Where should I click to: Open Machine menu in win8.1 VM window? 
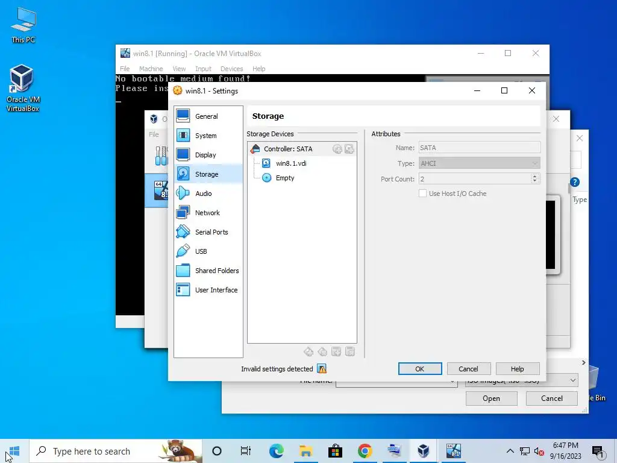tap(151, 69)
